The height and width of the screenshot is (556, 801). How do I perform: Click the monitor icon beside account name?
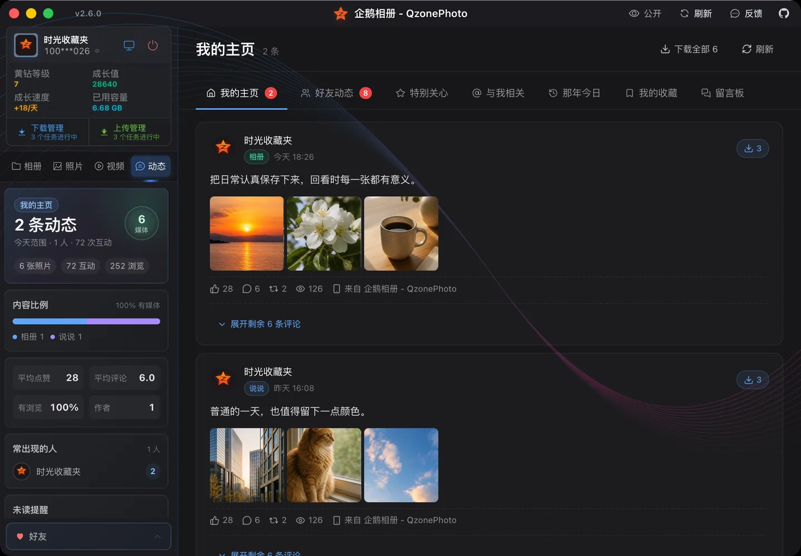pyautogui.click(x=129, y=46)
